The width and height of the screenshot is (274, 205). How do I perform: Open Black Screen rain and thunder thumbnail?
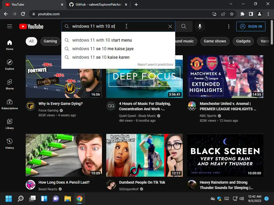point(225,155)
